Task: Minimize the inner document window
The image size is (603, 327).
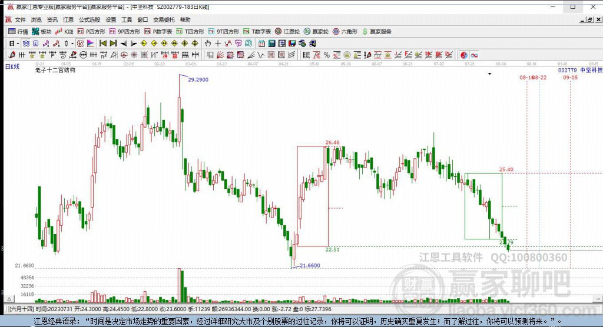Action: (583, 19)
